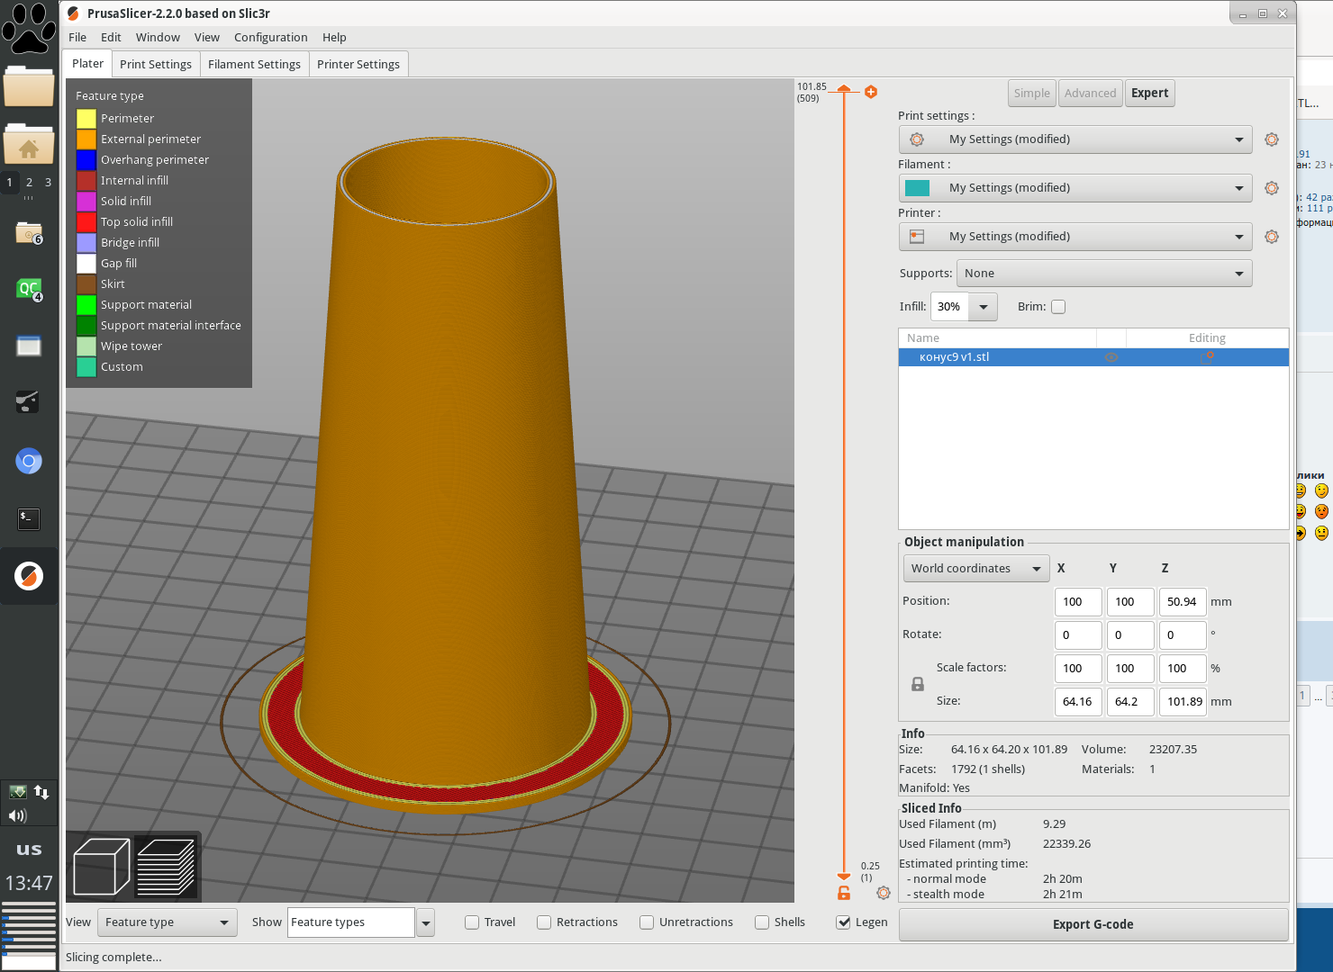The width and height of the screenshot is (1333, 972).
Task: Click the gear icon beside Printer preset
Action: tap(1271, 237)
